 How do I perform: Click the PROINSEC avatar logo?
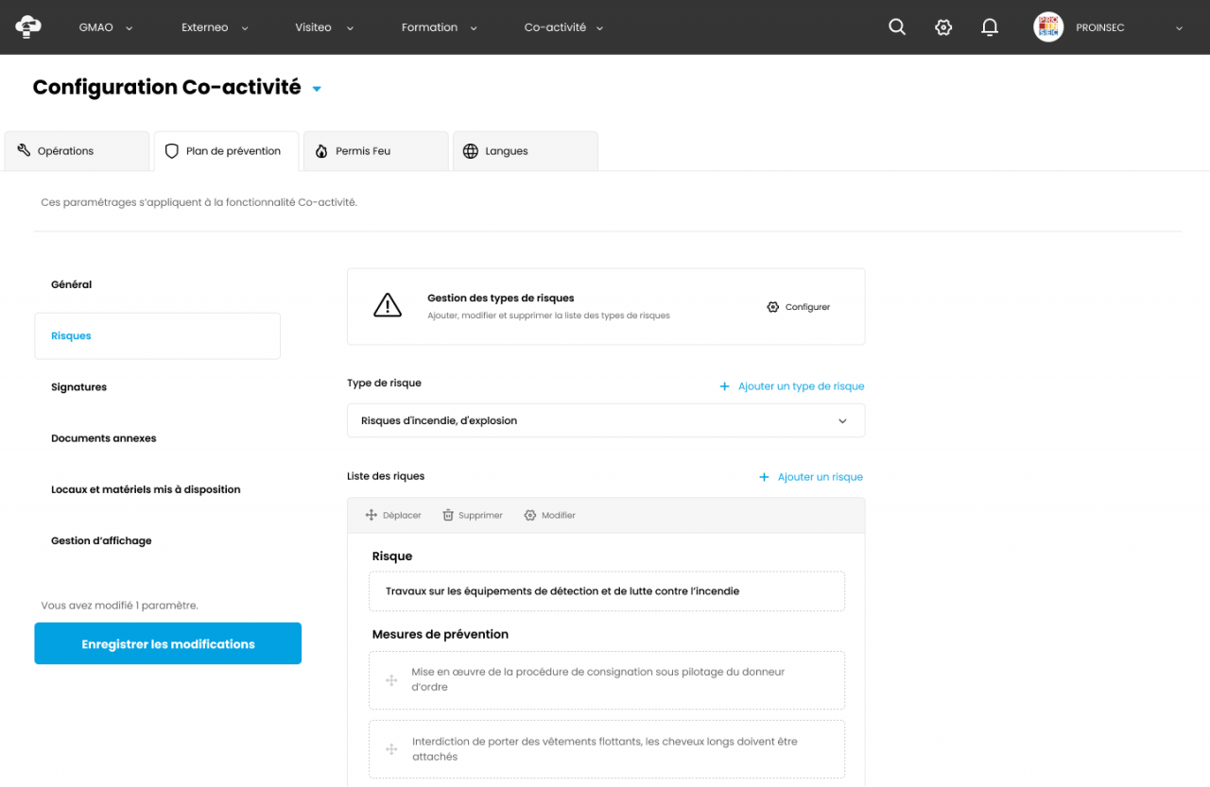tap(1048, 27)
